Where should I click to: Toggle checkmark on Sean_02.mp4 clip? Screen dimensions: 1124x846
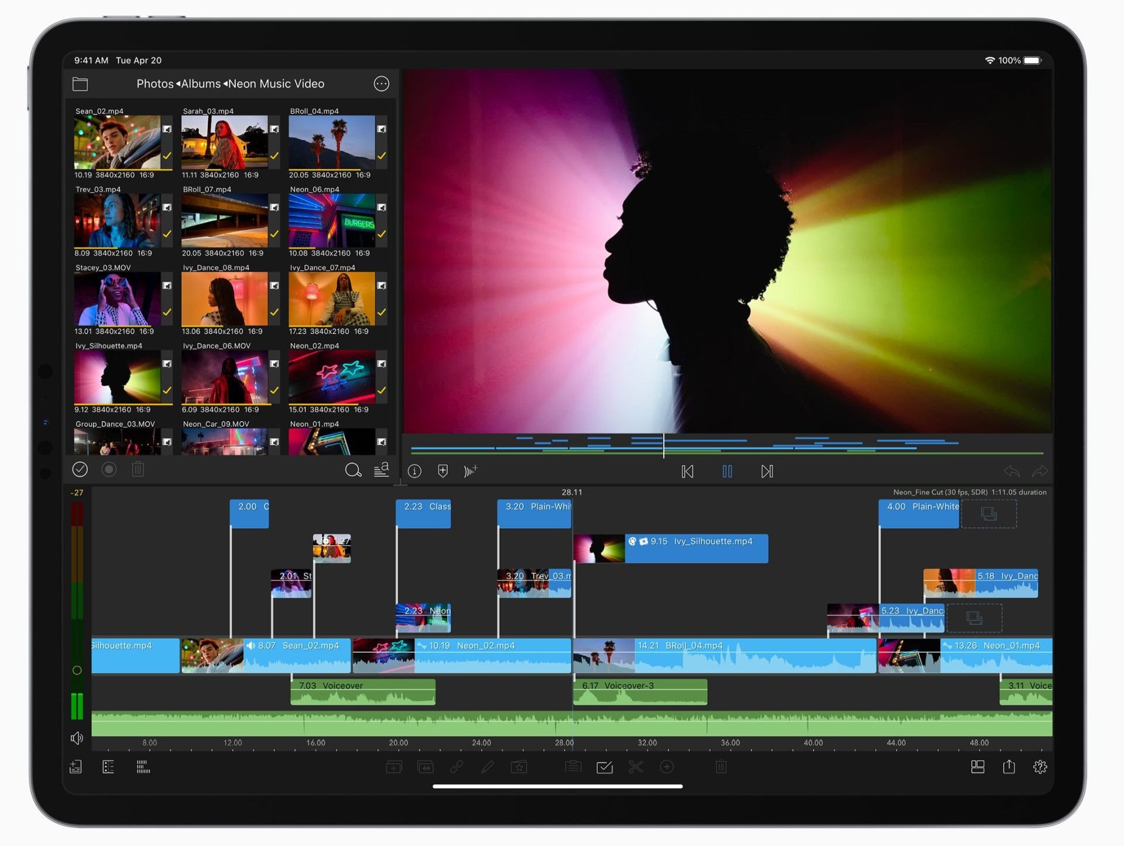pos(167,156)
